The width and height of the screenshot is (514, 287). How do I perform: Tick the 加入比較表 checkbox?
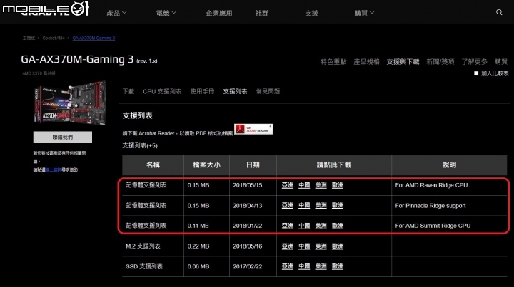point(476,73)
